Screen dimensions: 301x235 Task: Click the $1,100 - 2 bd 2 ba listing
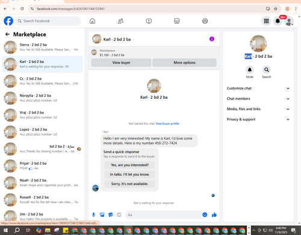(112, 55)
